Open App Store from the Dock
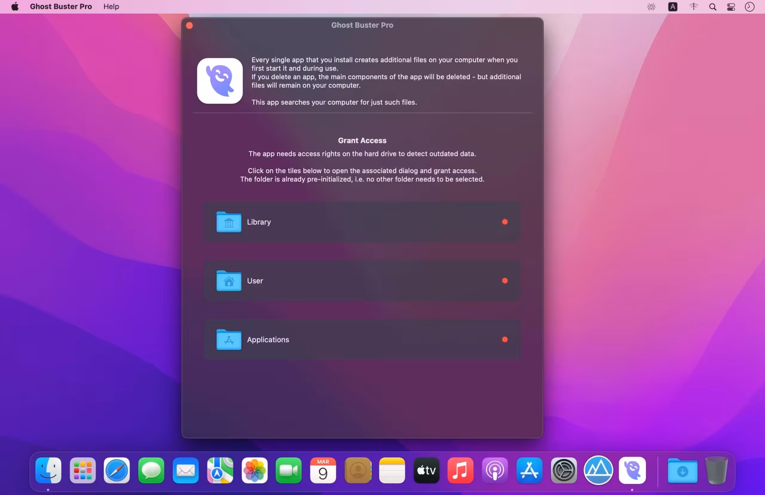The width and height of the screenshot is (765, 495). [x=530, y=470]
